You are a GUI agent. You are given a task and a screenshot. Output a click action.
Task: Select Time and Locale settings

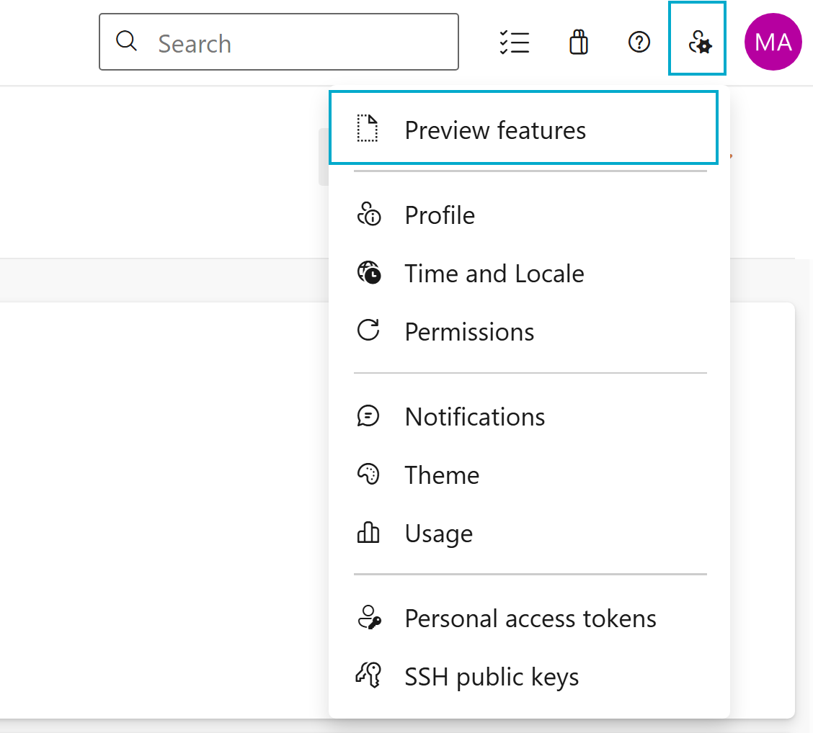tap(494, 273)
